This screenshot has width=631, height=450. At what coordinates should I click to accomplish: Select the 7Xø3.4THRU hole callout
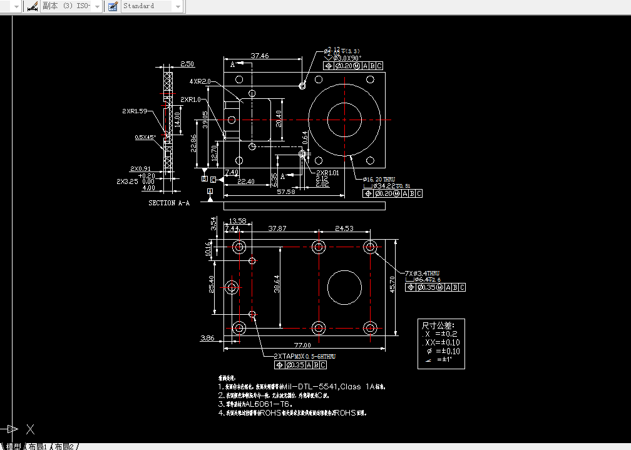pos(422,273)
